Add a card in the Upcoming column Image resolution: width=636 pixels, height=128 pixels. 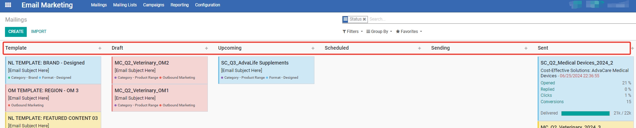(313, 48)
